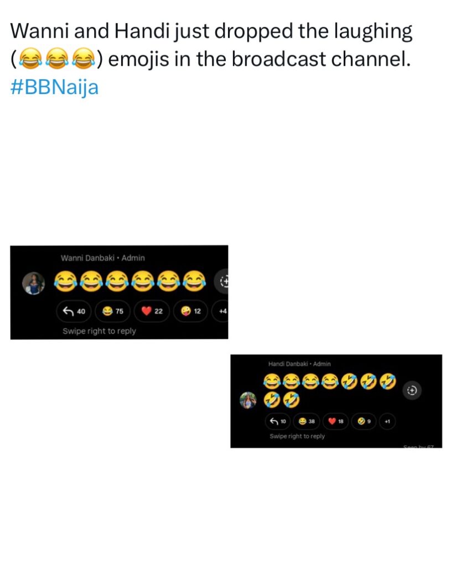
Task: Click the Wanni Danbaki Admin name label
Action: pos(102,258)
